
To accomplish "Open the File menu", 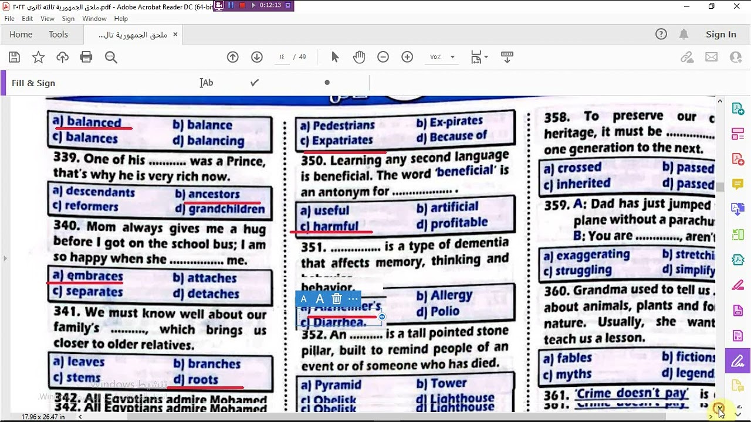I will click(9, 19).
